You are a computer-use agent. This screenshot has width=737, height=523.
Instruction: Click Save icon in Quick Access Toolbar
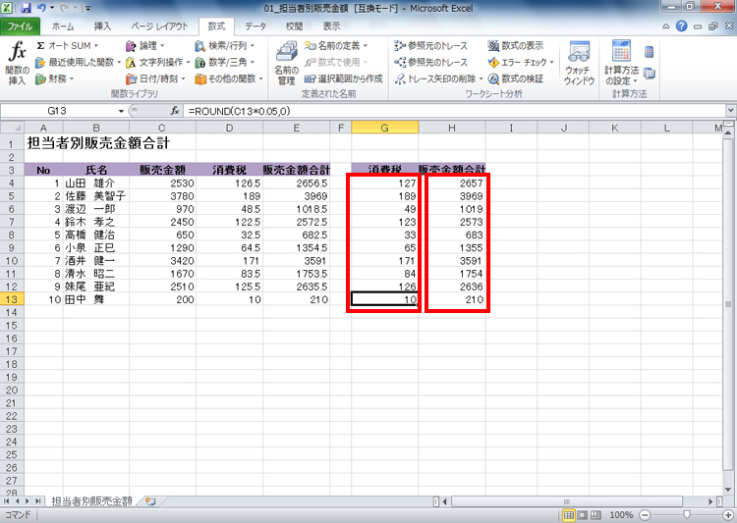pos(26,8)
